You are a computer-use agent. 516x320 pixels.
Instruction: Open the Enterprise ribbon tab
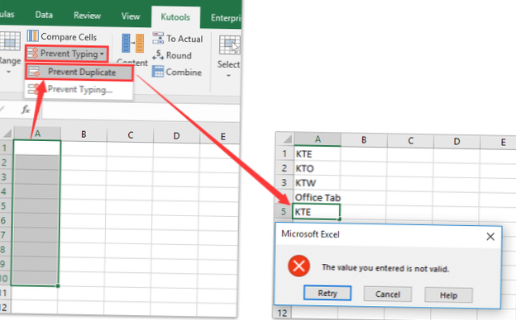pos(226,17)
